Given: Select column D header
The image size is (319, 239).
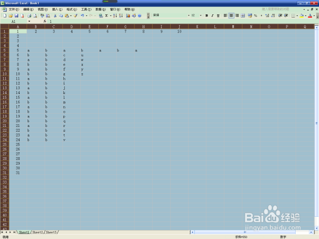Looking at the screenshot, I should pos(72,27).
